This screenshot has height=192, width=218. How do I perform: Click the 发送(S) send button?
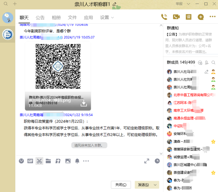pyautogui.click(x=144, y=185)
